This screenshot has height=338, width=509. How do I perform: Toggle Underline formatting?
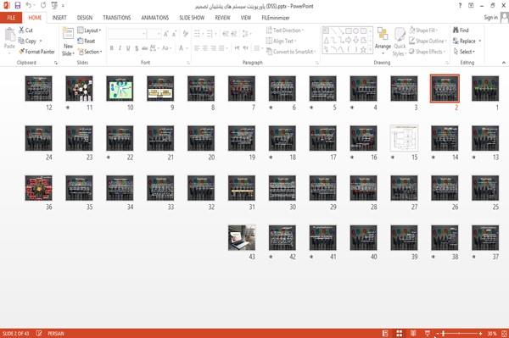pyautogui.click(x=128, y=48)
